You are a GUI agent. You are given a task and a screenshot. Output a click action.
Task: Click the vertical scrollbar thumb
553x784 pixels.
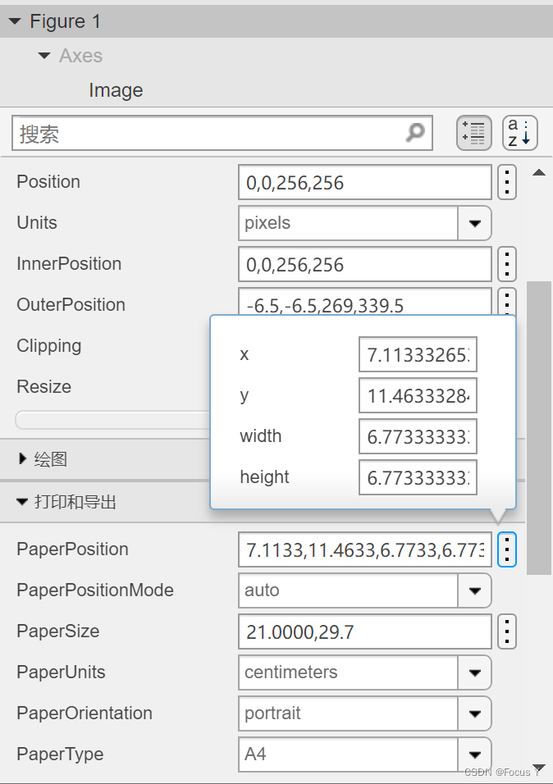(539, 427)
